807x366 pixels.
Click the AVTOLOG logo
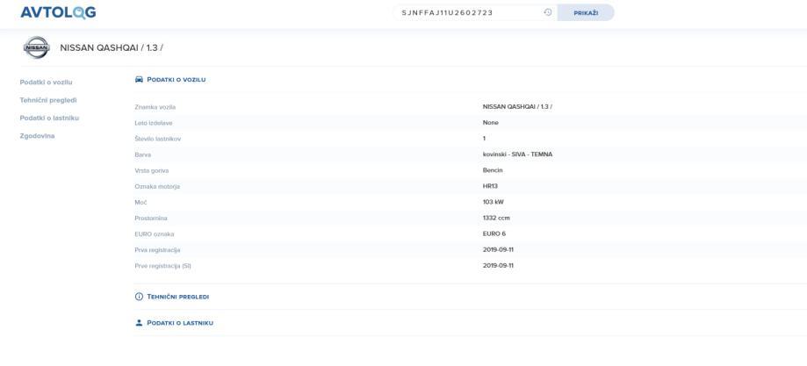pyautogui.click(x=58, y=12)
